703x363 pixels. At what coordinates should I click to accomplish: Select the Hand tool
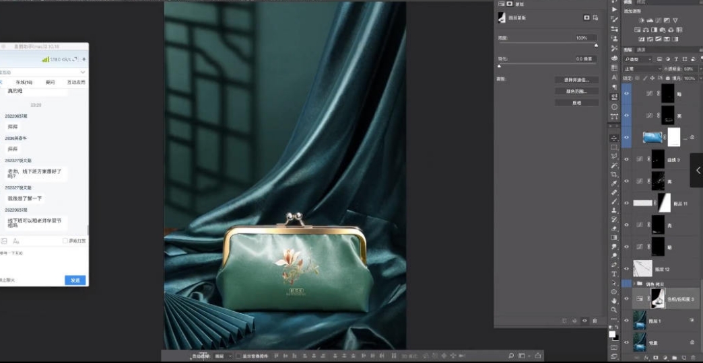click(x=614, y=301)
